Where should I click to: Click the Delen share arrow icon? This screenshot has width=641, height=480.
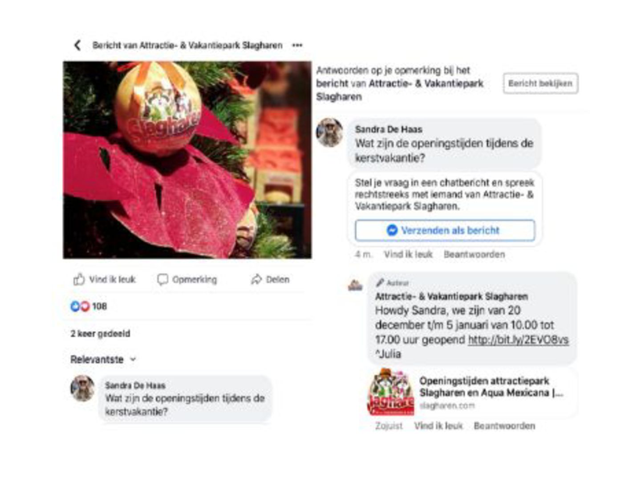[256, 279]
